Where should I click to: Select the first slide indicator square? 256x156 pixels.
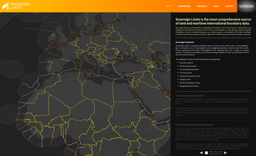coord(206,153)
